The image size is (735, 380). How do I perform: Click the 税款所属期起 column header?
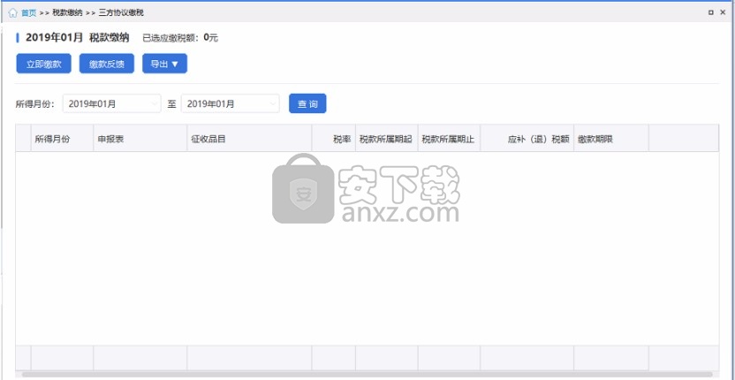387,139
